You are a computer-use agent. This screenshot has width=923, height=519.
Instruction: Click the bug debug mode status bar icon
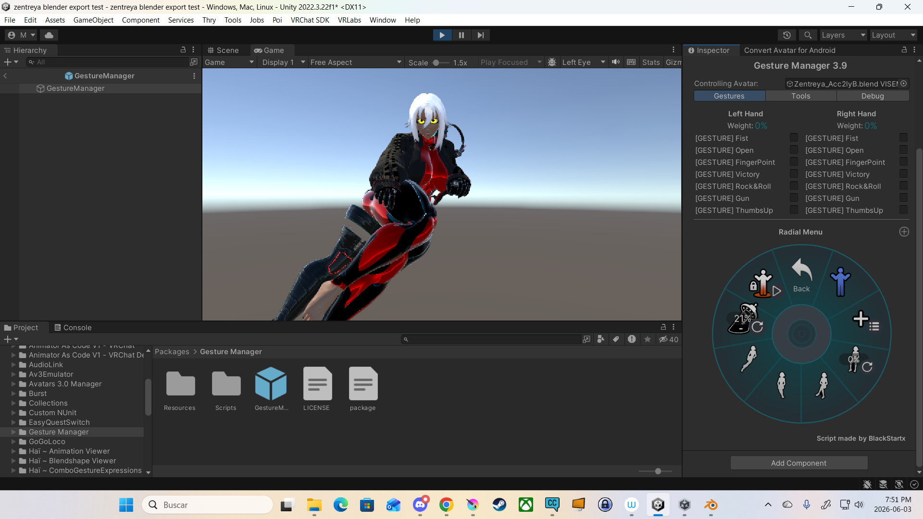click(867, 484)
